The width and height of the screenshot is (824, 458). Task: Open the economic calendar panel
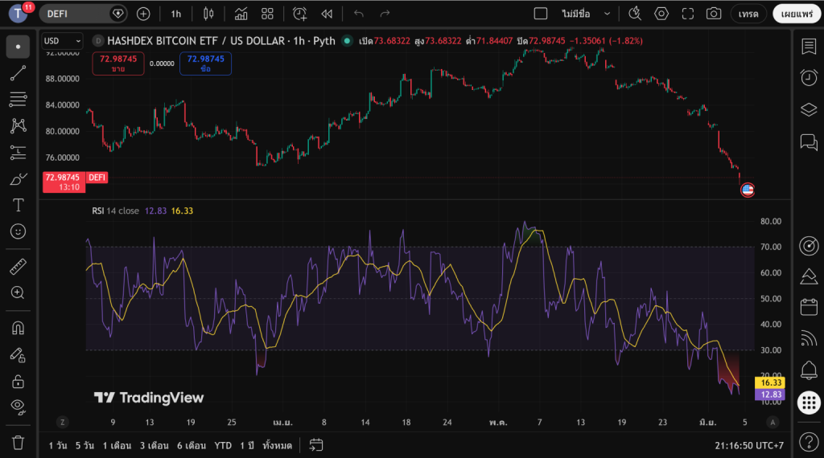809,307
